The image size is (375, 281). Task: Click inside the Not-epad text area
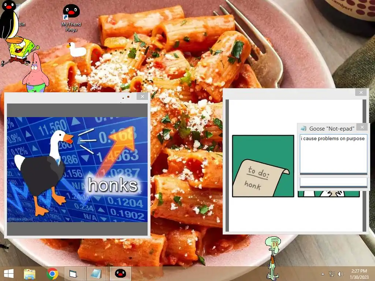coord(333,154)
